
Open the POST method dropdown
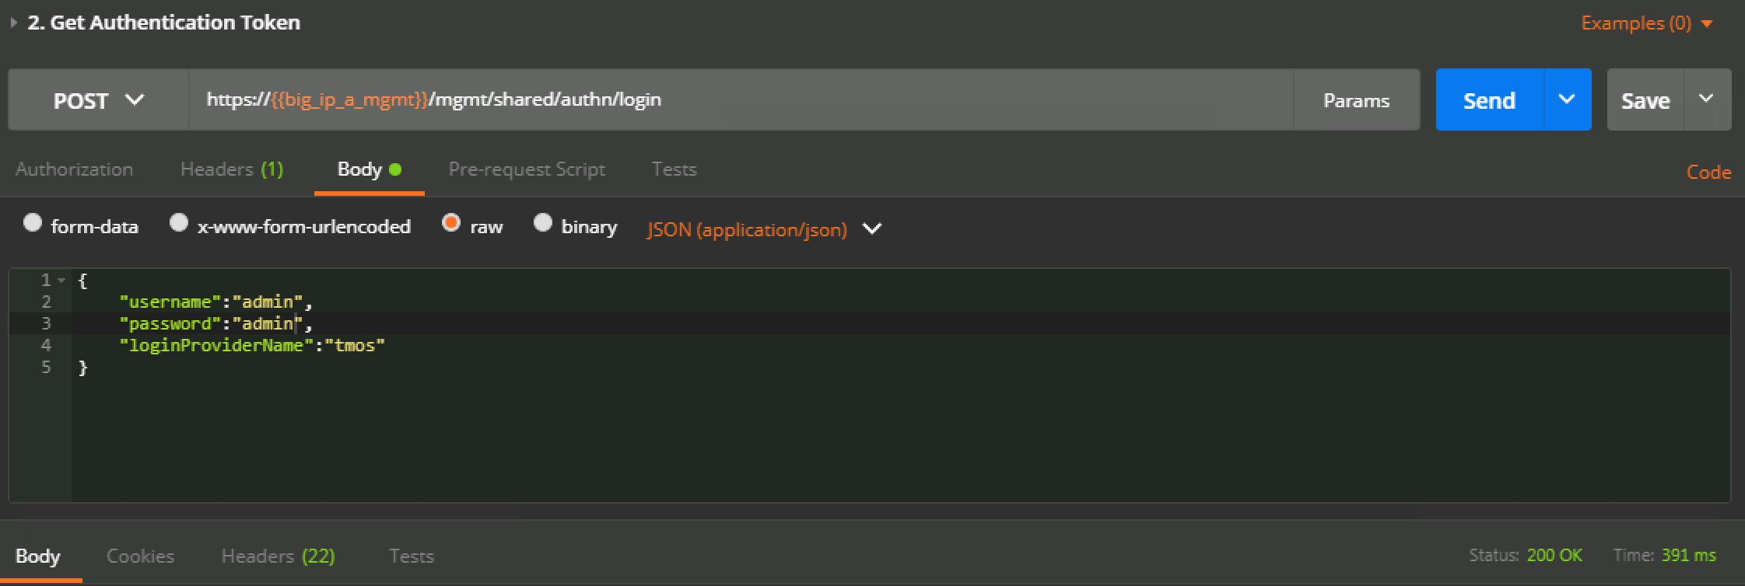99,99
